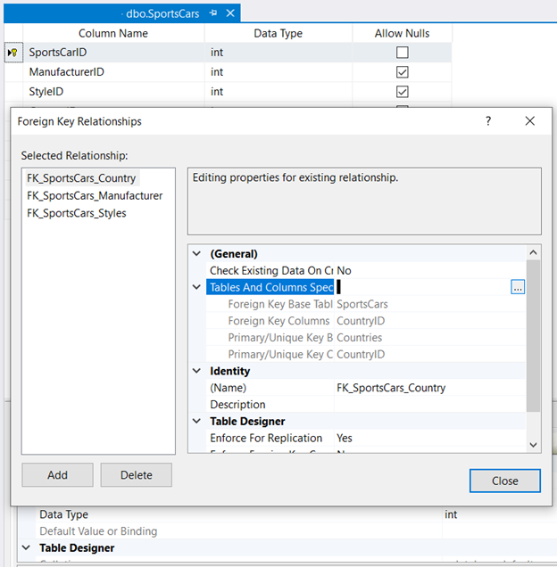
Task: Select the Enforce For Replication row
Action: [366, 438]
